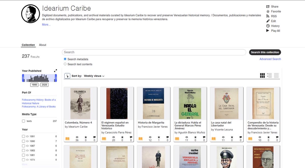This screenshot has width=305, height=168.
Task: Click texts media icon on Colombeia card
Action: (x=67, y=139)
